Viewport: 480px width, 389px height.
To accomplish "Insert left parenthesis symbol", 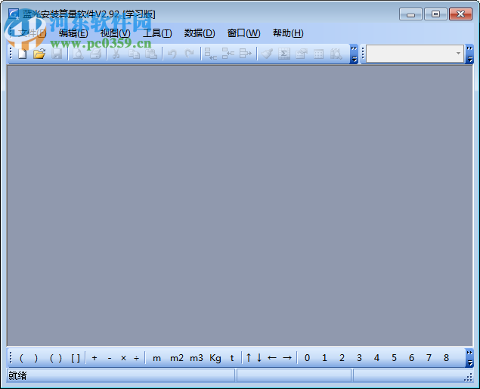I will pos(21,358).
